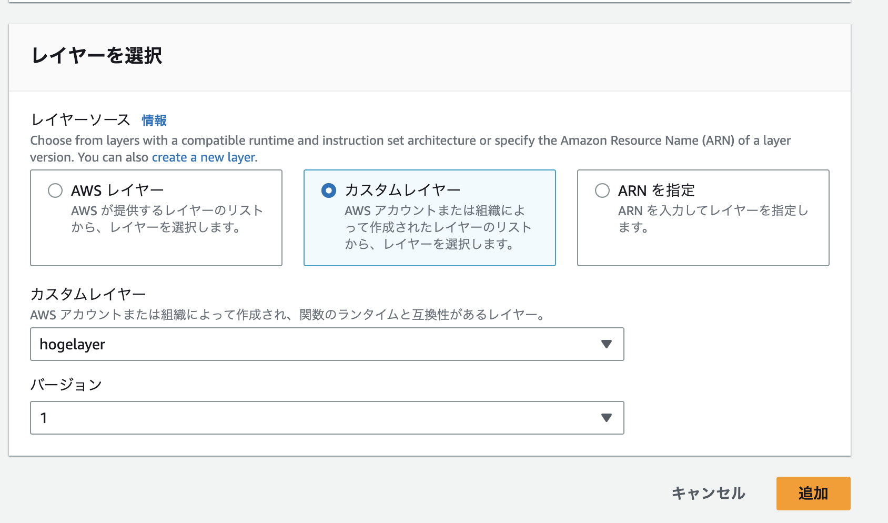Follow the "create a new layer" link
The width and height of the screenshot is (888, 523).
(203, 157)
